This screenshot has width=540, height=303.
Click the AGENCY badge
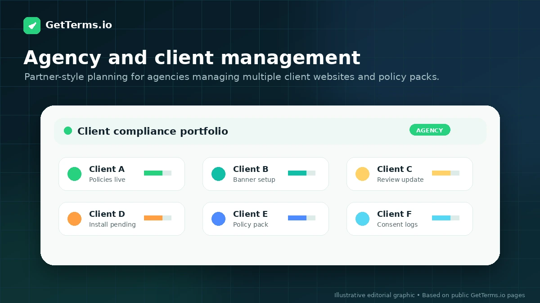coord(430,130)
